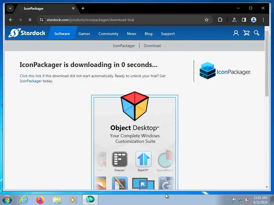
Task: Open the Chrome Labs flask icon
Action: [234, 20]
